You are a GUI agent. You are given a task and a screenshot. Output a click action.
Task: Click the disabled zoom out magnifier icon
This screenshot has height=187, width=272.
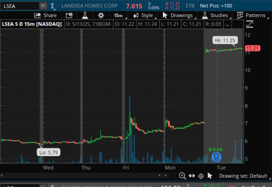[173, 176]
